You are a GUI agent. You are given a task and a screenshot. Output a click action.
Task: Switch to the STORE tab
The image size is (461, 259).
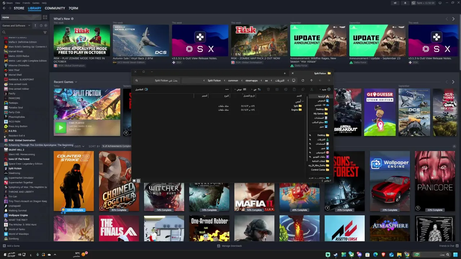[19, 8]
